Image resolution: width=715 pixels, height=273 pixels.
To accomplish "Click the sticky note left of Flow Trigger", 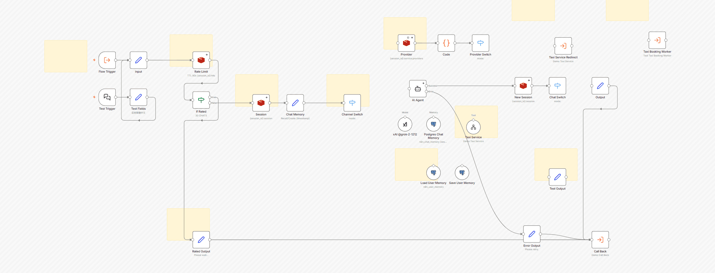I will tap(66, 56).
